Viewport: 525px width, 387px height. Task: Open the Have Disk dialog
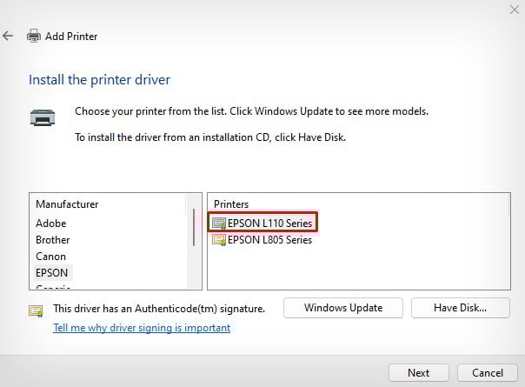click(x=460, y=308)
